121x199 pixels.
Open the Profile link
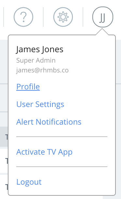[28, 87]
